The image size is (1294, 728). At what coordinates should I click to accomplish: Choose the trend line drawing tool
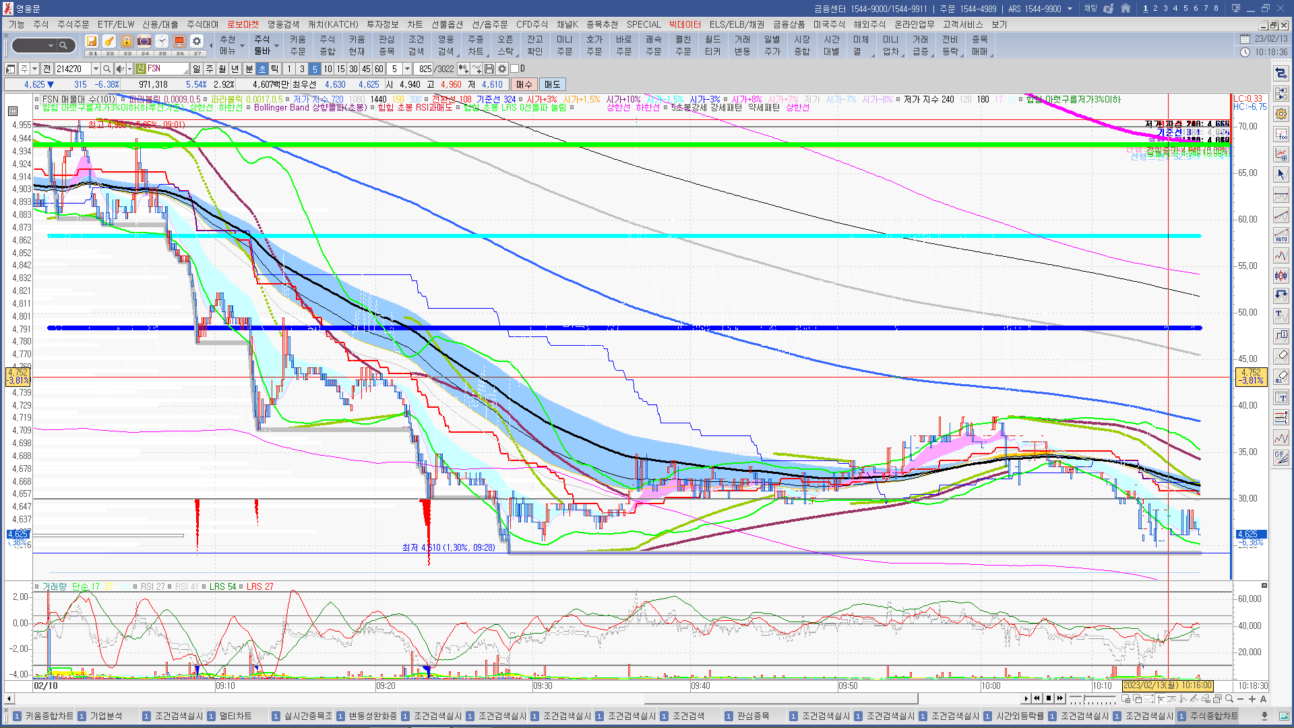point(1281,216)
